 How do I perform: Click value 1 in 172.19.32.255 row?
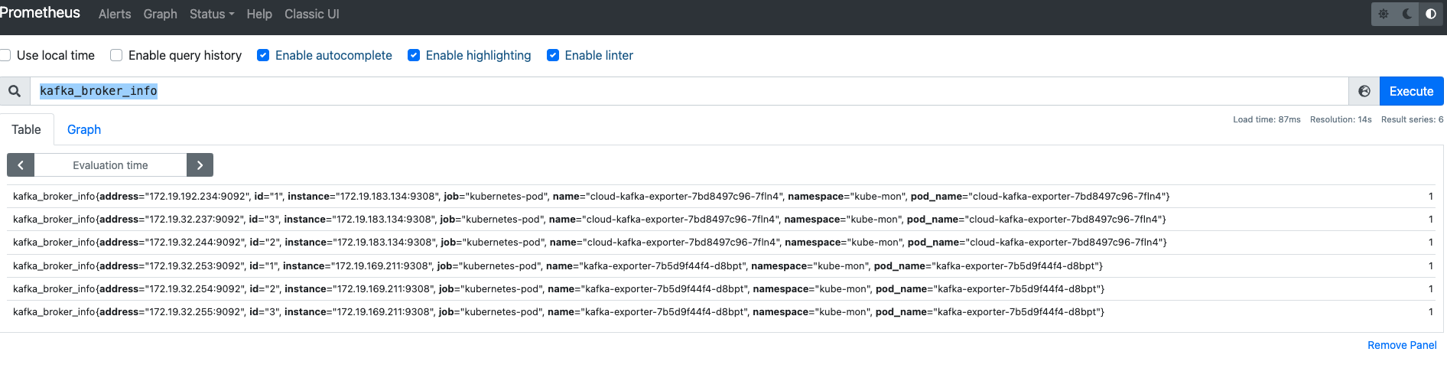[x=1431, y=311]
